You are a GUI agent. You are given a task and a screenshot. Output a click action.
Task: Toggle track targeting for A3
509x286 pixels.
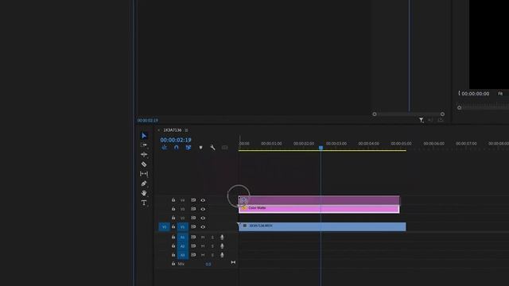[x=182, y=255]
